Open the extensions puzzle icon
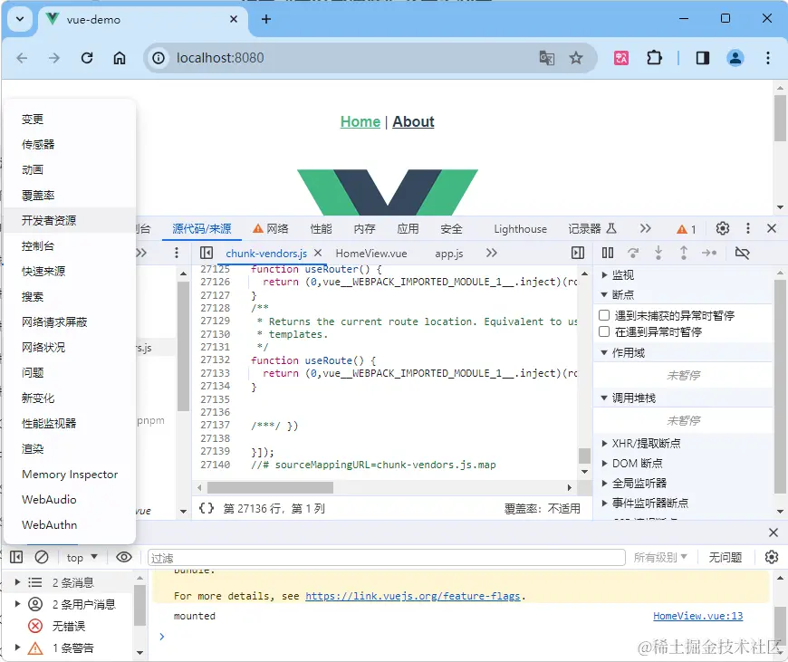This screenshot has width=788, height=662. tap(654, 58)
